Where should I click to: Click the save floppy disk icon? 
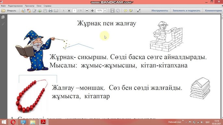pyautogui.click(x=45, y=11)
